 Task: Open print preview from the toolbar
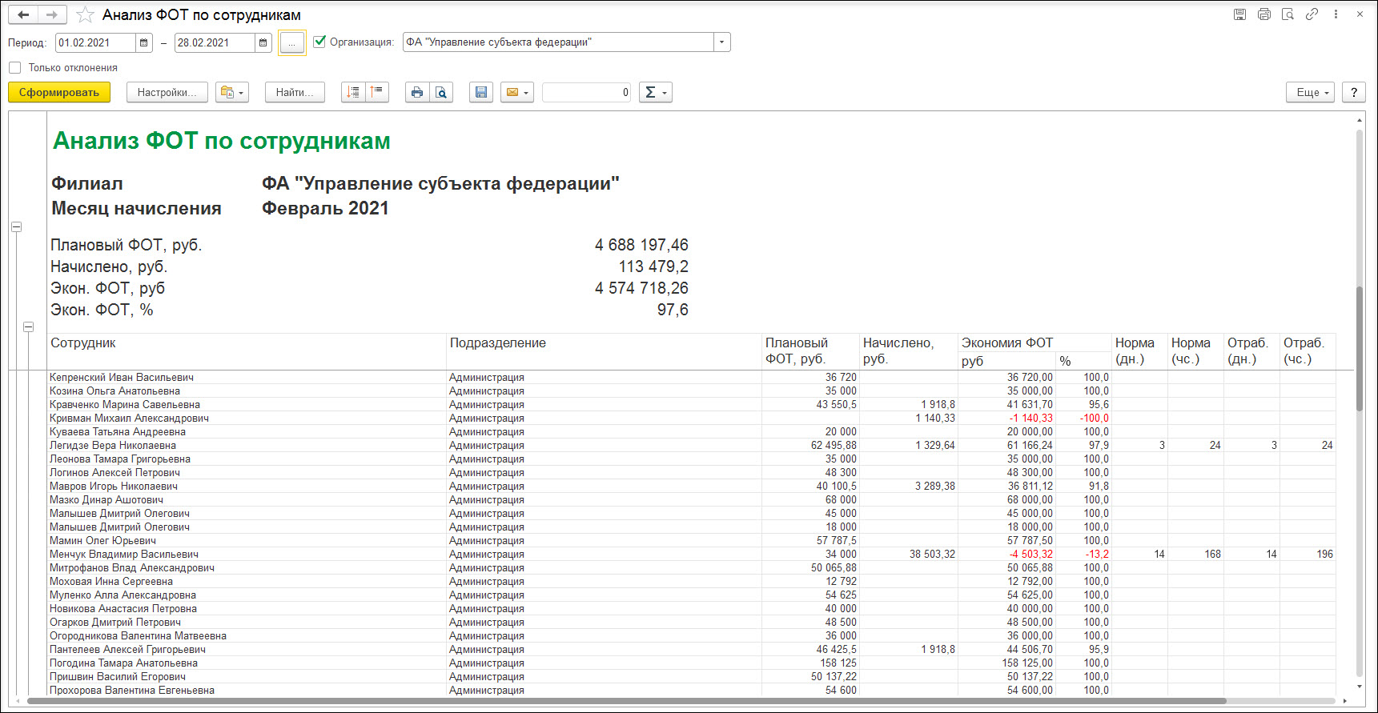click(441, 93)
